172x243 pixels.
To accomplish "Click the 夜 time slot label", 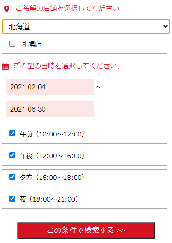I will 49,199.
